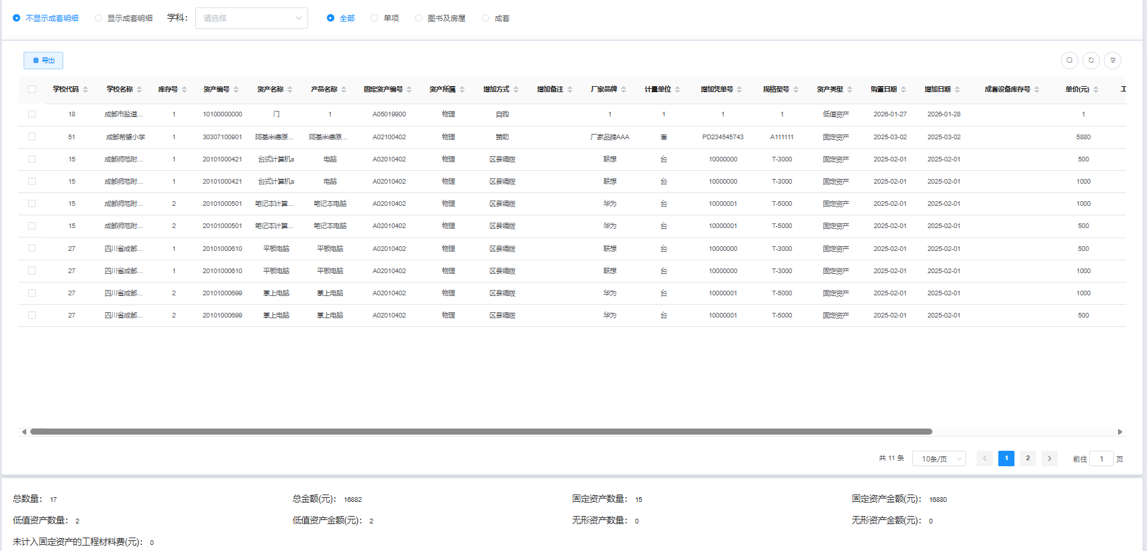This screenshot has width=1147, height=551.
Task: Click the page jump input field
Action: click(1101, 459)
